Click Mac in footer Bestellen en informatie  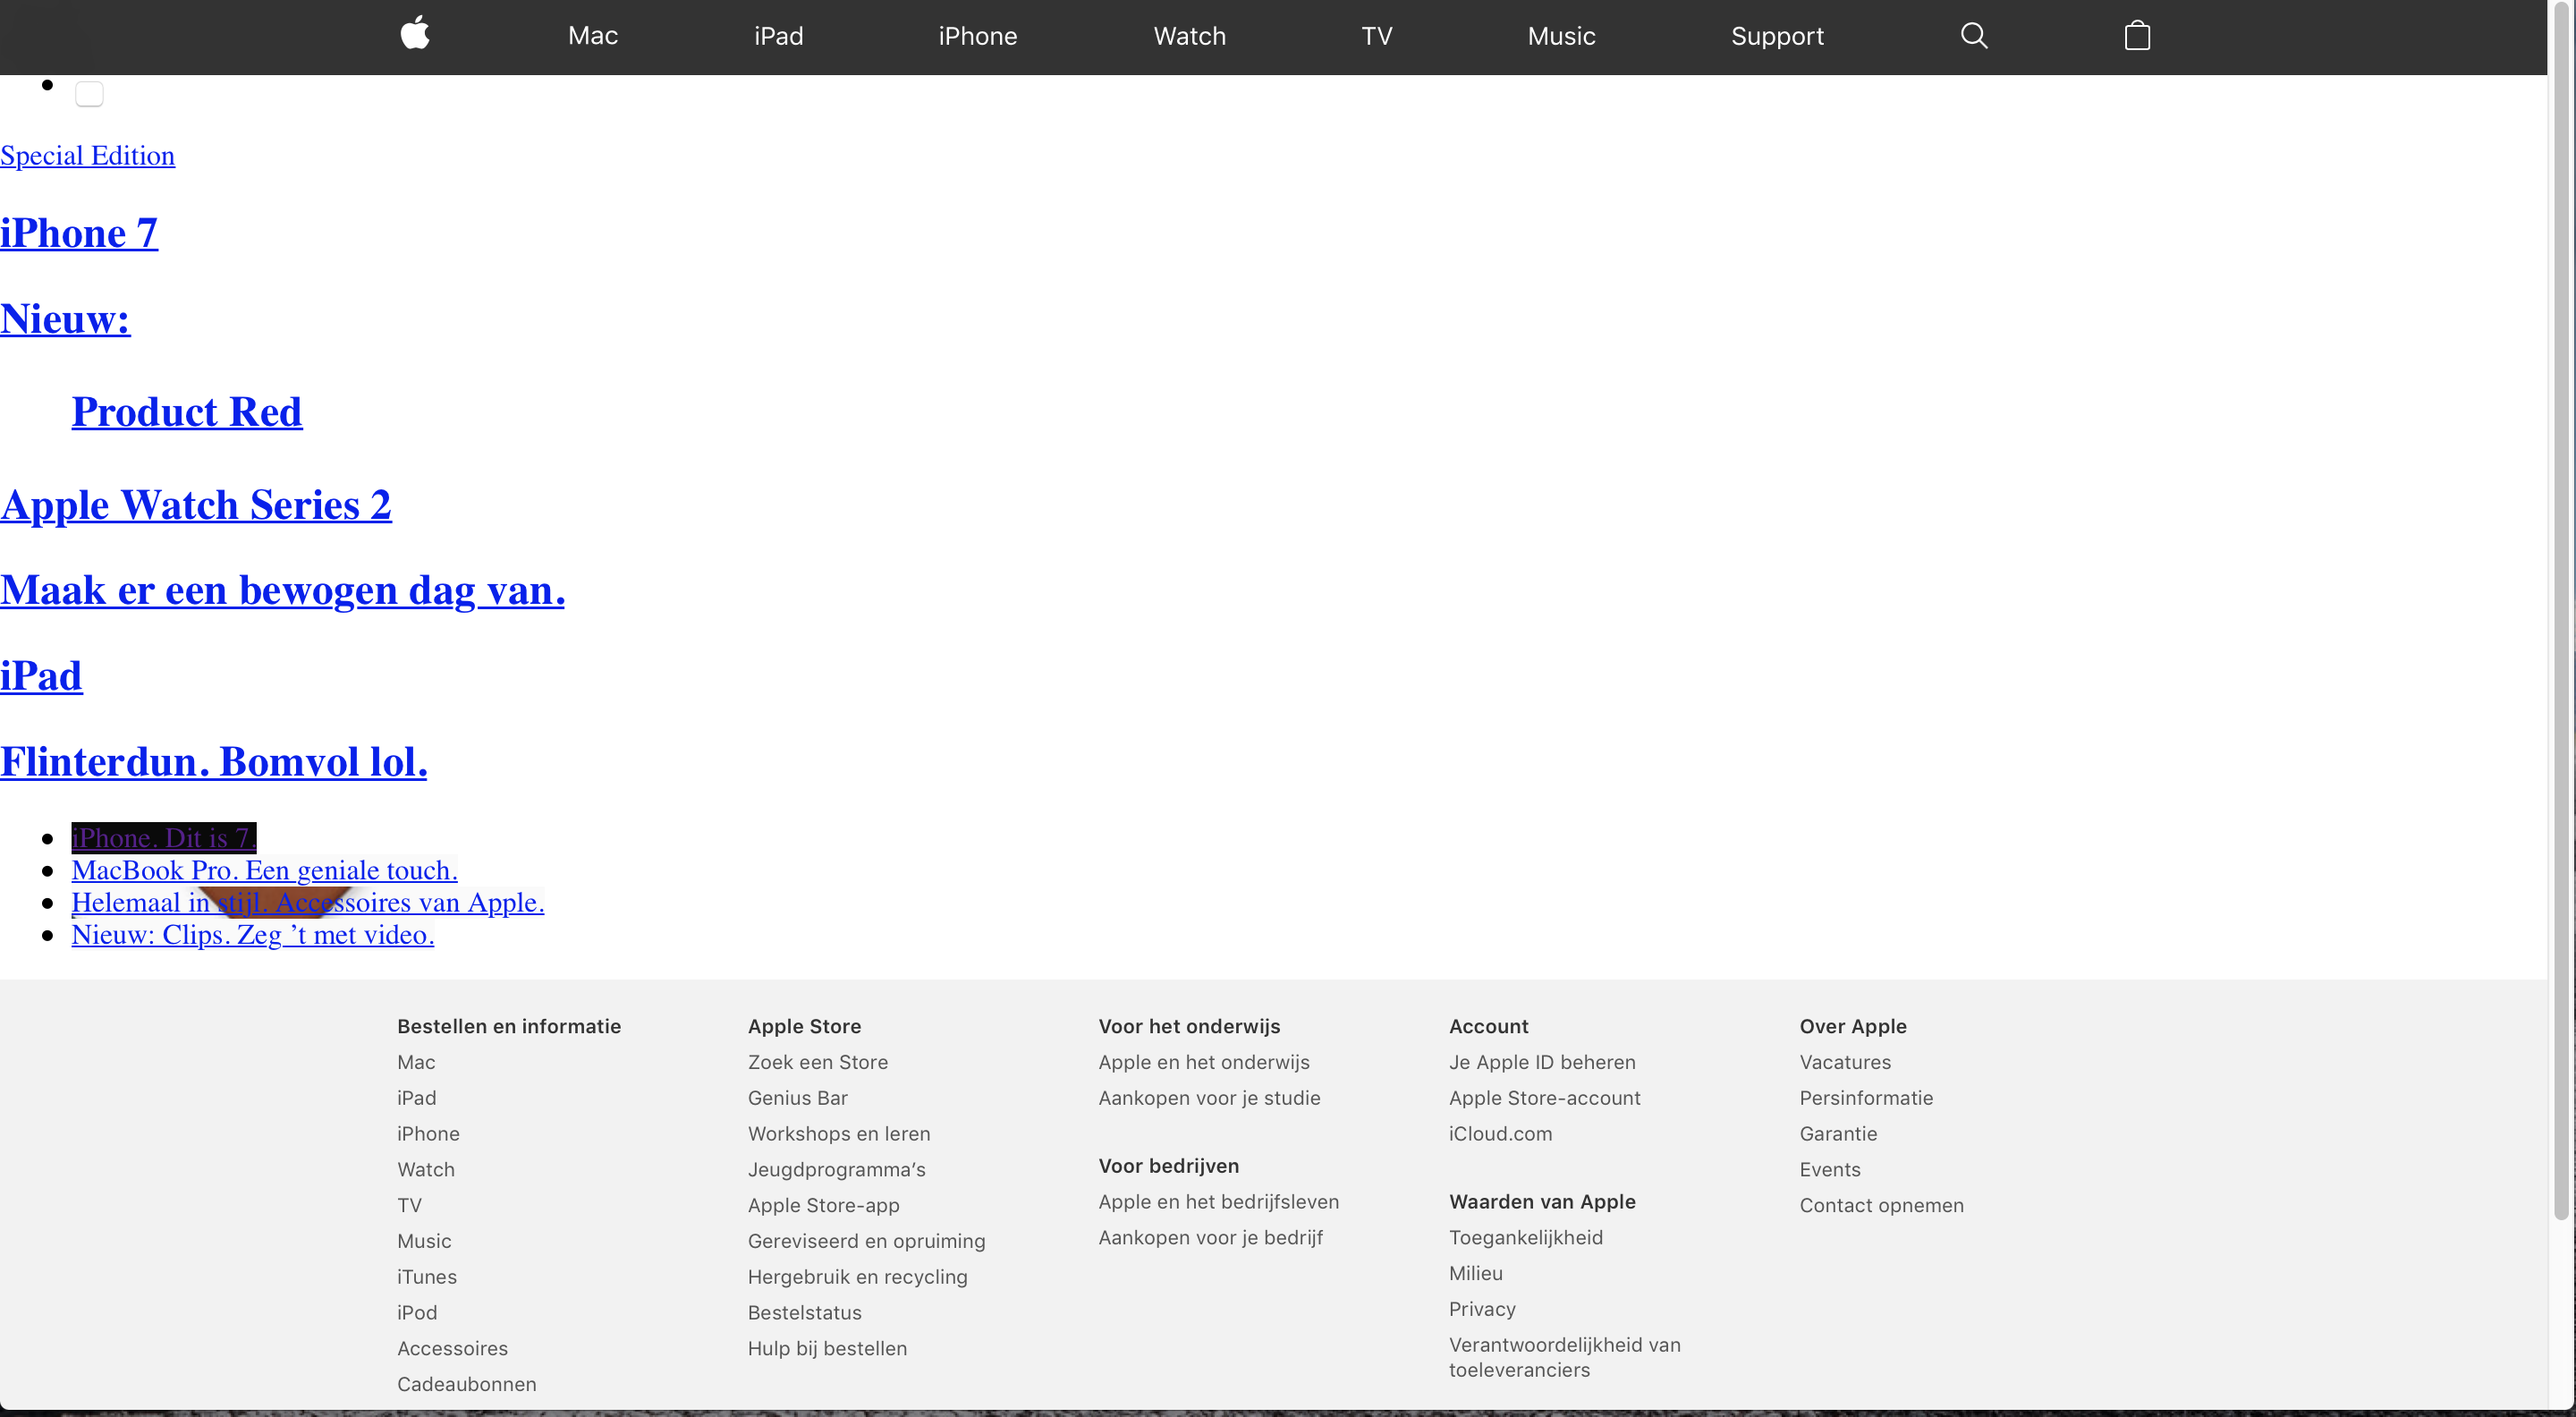[416, 1062]
